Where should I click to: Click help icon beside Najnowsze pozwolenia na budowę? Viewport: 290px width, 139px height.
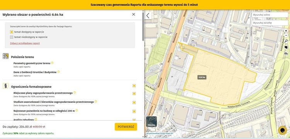click(x=77, y=111)
